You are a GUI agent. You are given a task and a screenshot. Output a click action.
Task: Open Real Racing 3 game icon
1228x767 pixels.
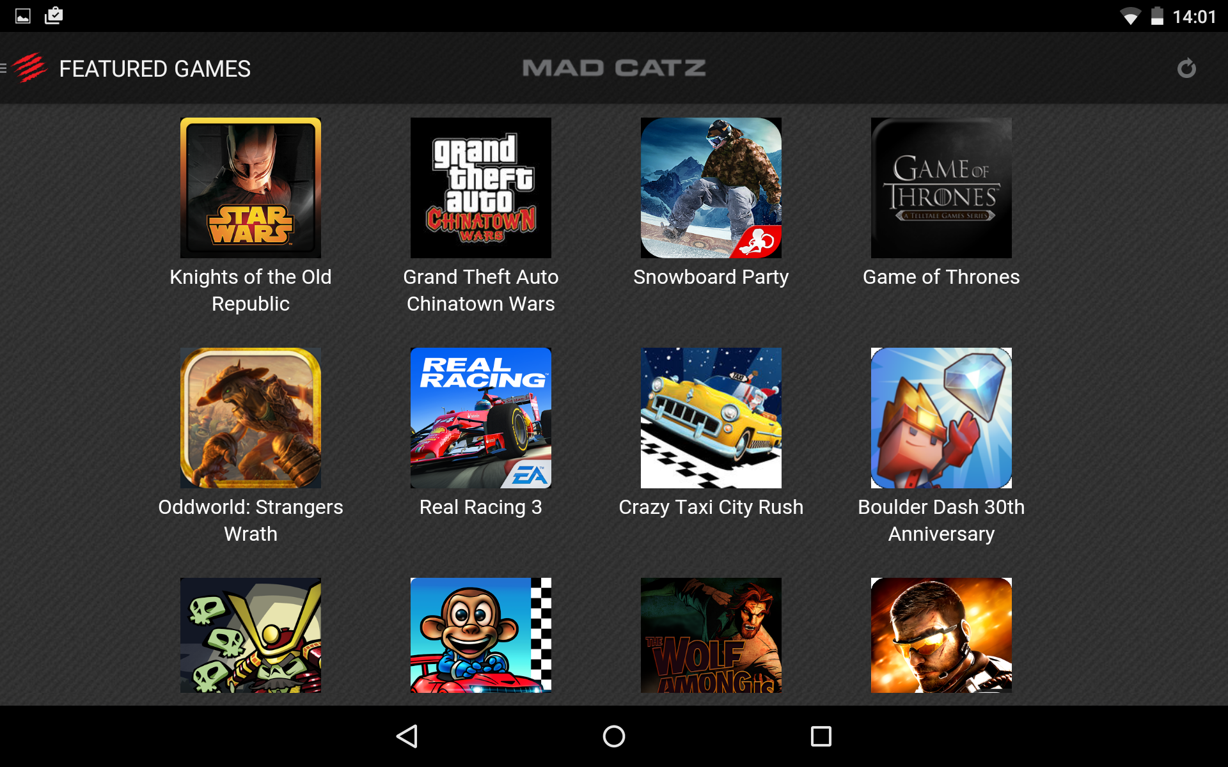[x=481, y=418]
